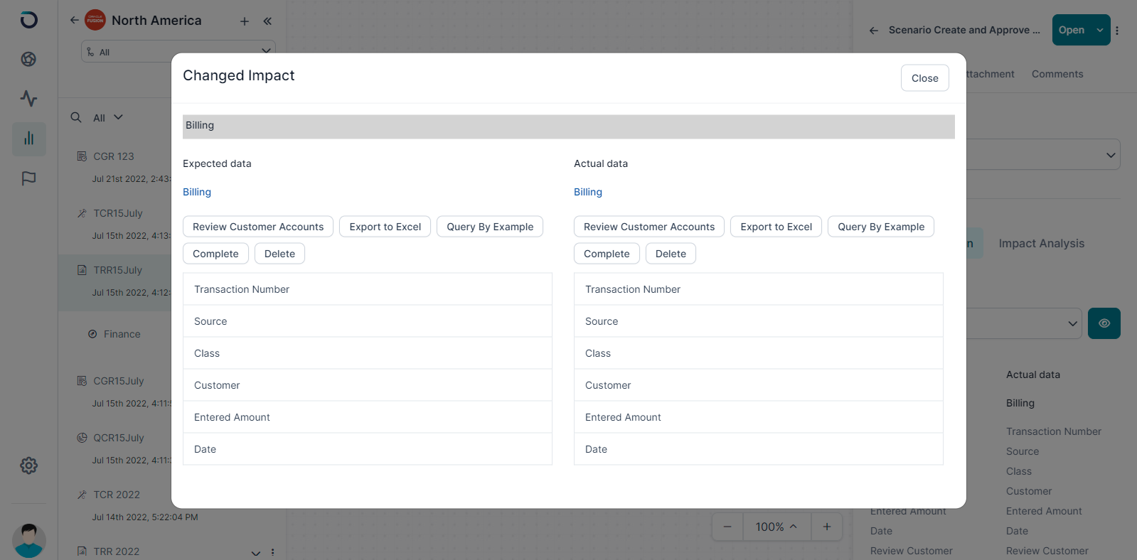Click the QCR15July globe icon
The width and height of the screenshot is (1137, 560).
pos(82,438)
